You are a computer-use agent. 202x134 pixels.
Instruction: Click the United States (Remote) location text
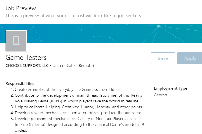click(x=73, y=65)
